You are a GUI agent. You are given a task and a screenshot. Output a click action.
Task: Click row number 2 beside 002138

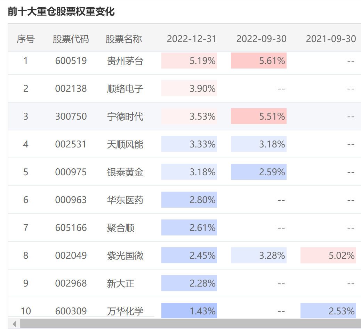25,89
